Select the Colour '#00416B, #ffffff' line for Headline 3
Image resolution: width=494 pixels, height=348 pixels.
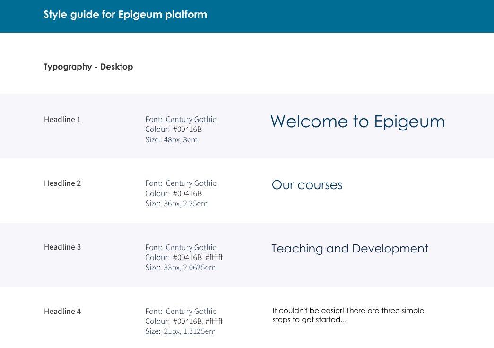tap(184, 257)
